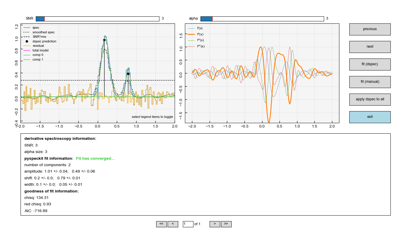Screen dimensions: 411x234
Task: Click the previous button
Action: (370, 29)
